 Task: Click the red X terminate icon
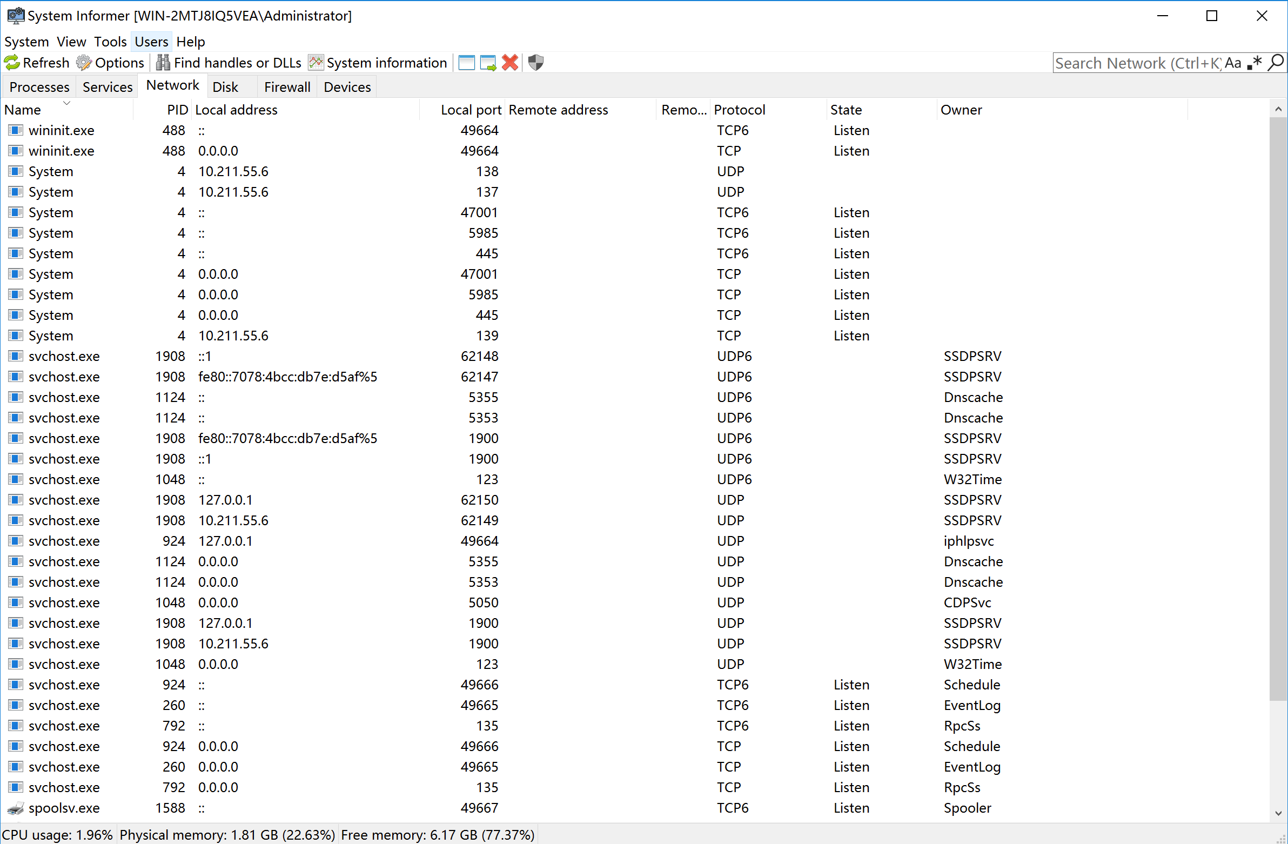pos(510,63)
